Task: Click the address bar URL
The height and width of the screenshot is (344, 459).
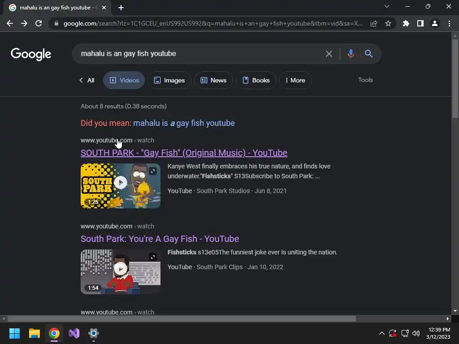Action: point(213,23)
